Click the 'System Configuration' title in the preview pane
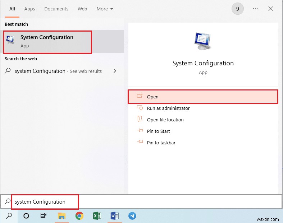 203,63
